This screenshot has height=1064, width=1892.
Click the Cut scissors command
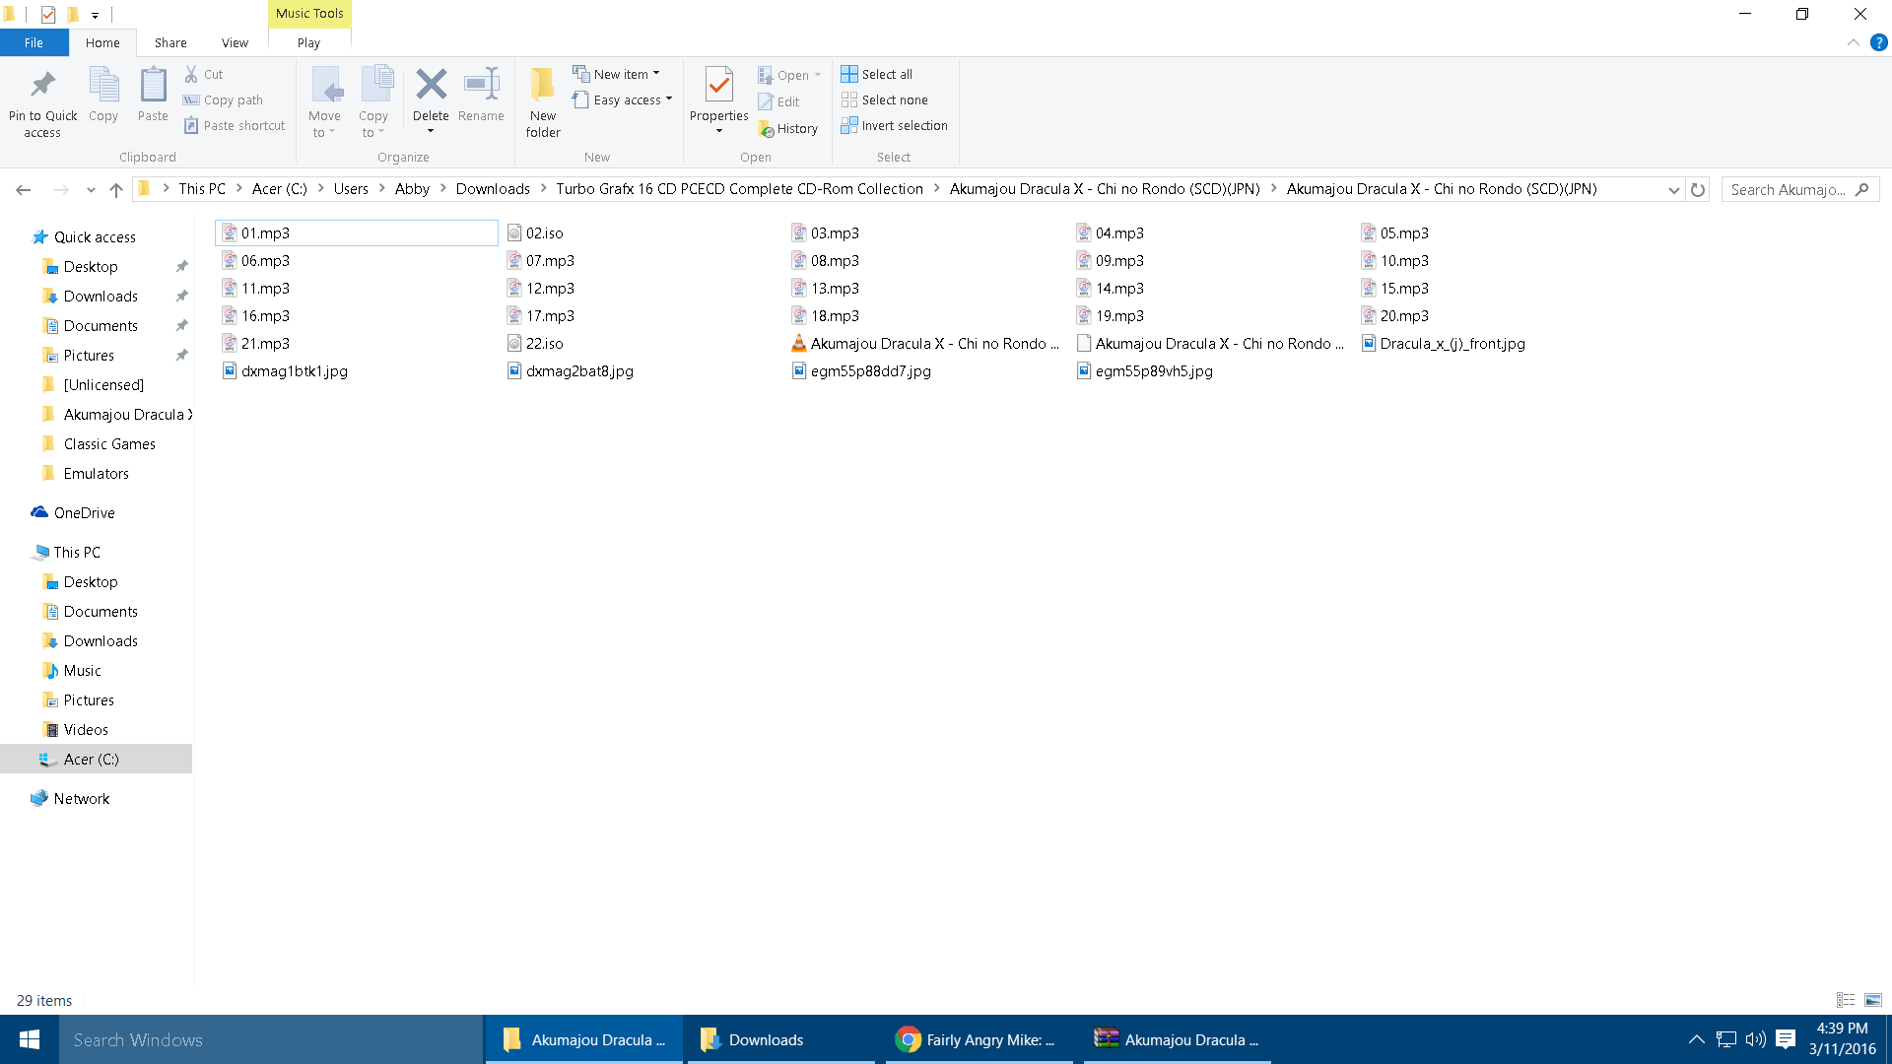pyautogui.click(x=204, y=74)
